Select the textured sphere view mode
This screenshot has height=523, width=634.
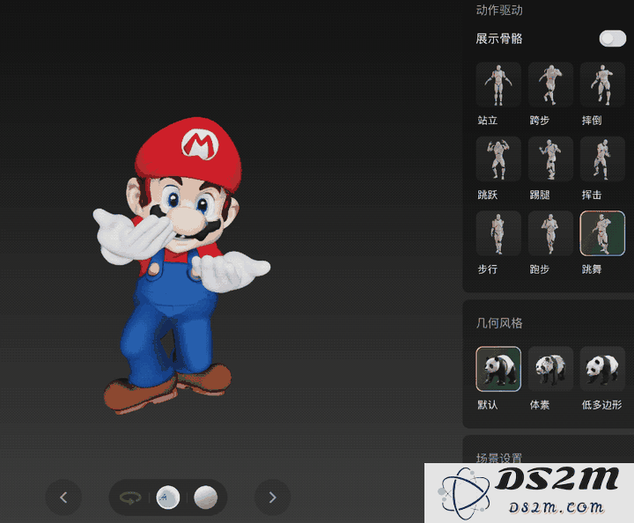(x=168, y=497)
